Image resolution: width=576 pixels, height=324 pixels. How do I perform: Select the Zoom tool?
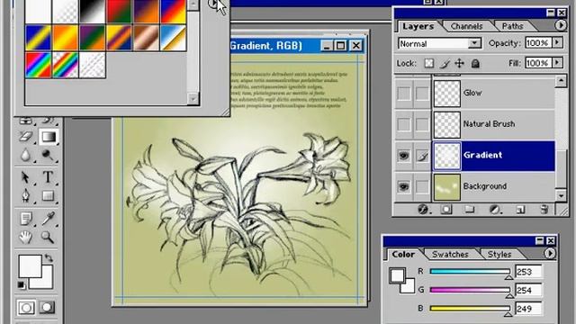[x=48, y=238]
